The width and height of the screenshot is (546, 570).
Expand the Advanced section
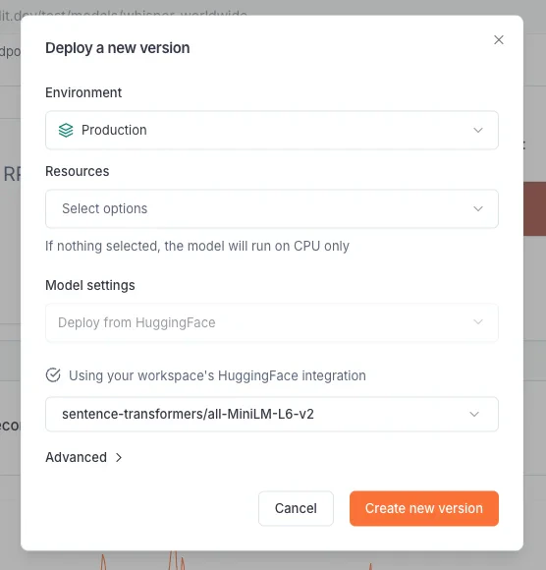click(x=83, y=457)
